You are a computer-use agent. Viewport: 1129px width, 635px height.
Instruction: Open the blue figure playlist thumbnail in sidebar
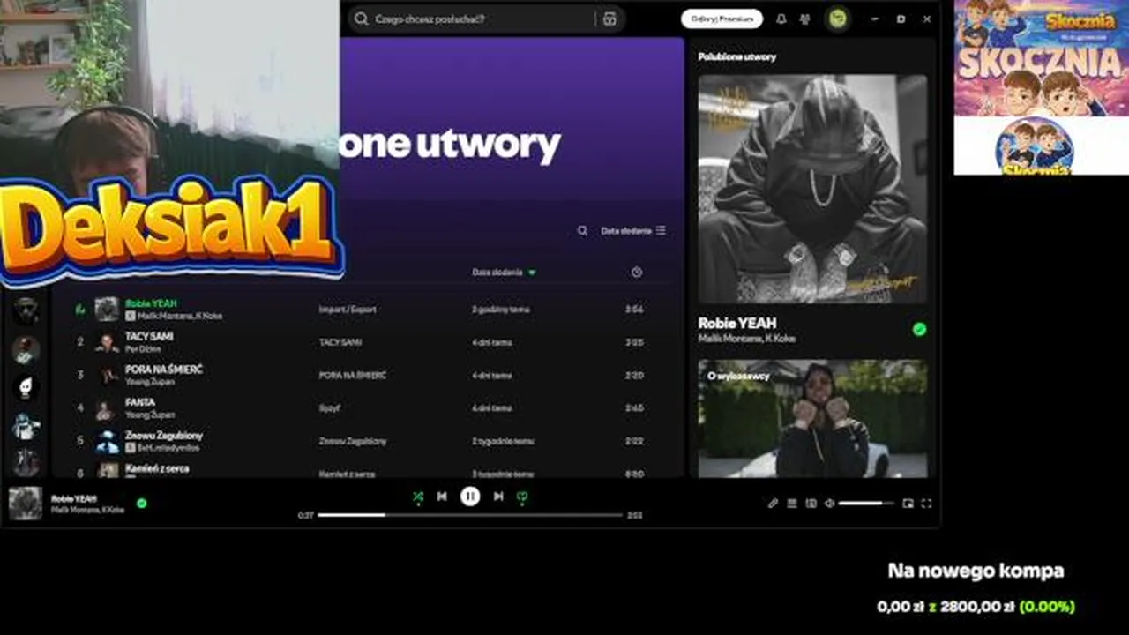[26, 426]
